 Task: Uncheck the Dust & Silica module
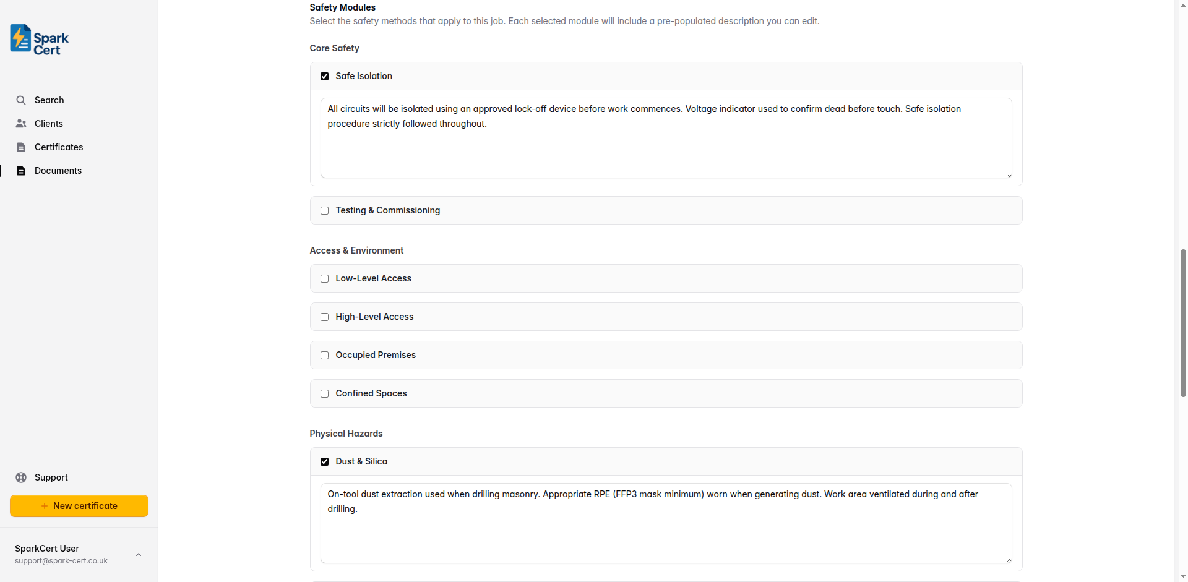[325, 461]
